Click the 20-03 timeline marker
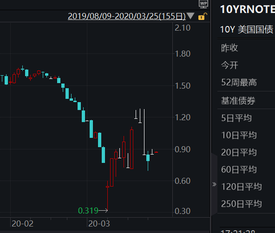The width and height of the screenshot is (275, 233). click(99, 224)
